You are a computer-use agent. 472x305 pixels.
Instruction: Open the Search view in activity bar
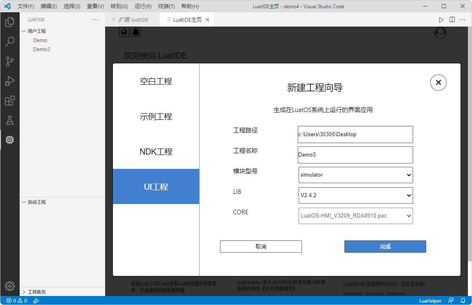pyautogui.click(x=10, y=42)
